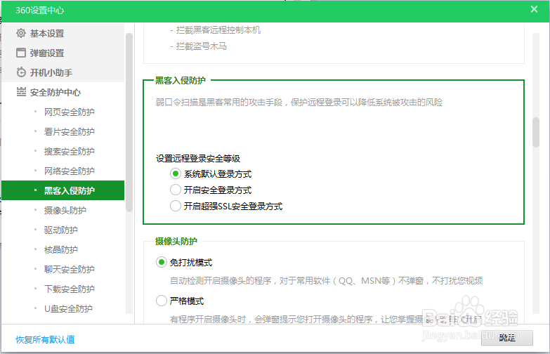This screenshot has width=550, height=354.
Task: Click the sidebar scrollbar thumb
Action: [129, 122]
